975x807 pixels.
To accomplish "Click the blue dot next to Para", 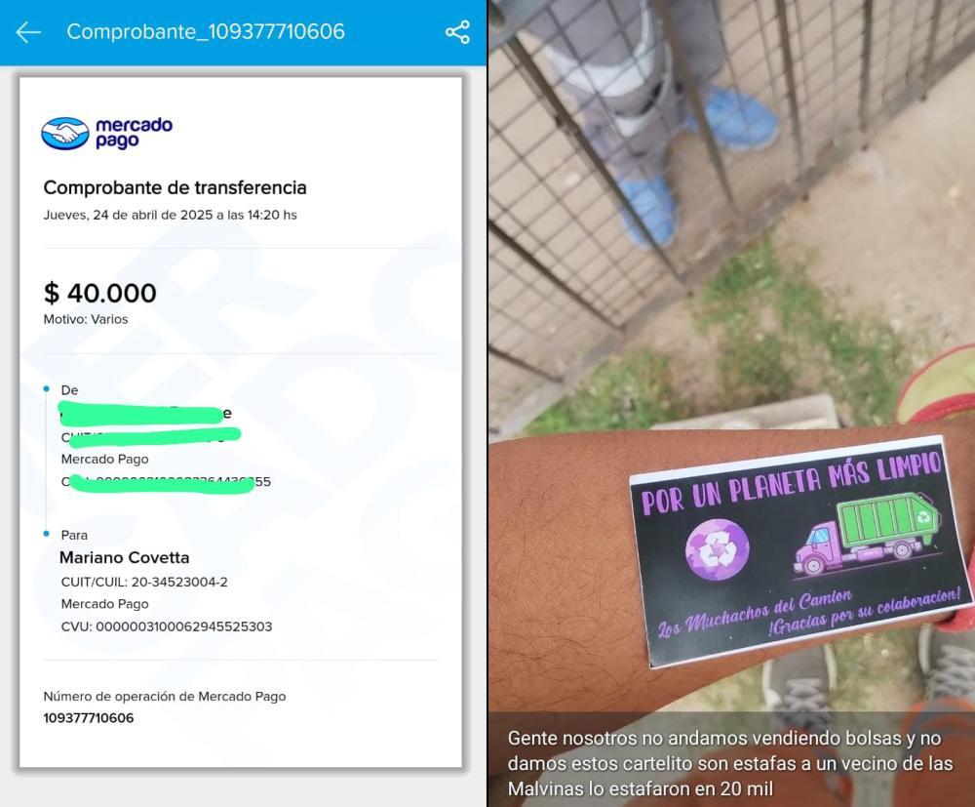I will (x=47, y=534).
